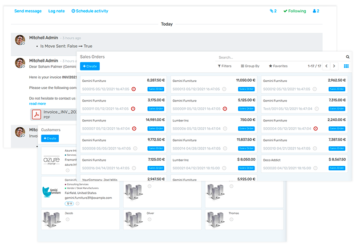Click the Is Move Sent tracking line
The height and width of the screenshot is (247, 356).
point(66,46)
